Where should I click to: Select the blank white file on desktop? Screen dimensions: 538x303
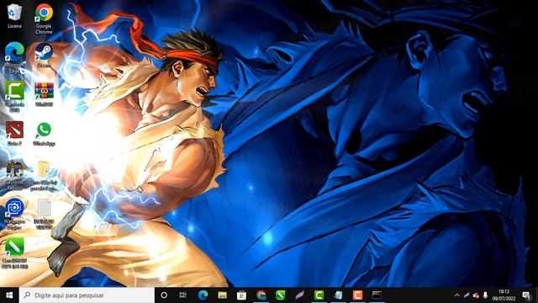coord(44,215)
